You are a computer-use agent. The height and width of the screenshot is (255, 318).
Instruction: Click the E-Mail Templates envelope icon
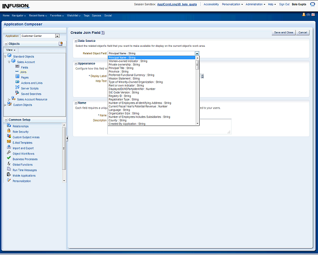point(9,142)
